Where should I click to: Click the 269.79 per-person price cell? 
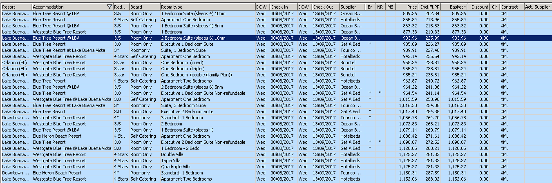(x=430, y=130)
